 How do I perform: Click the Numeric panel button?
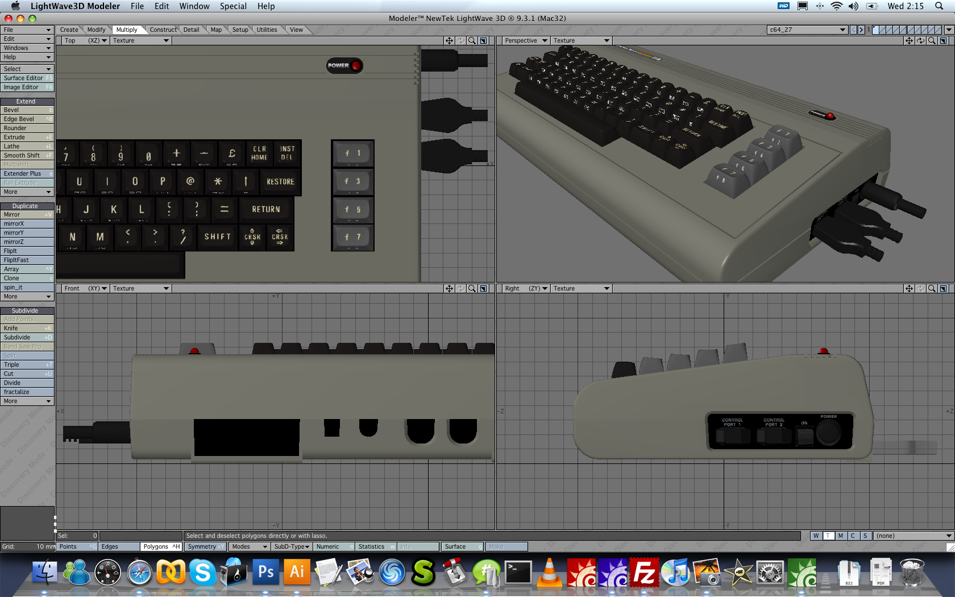334,547
